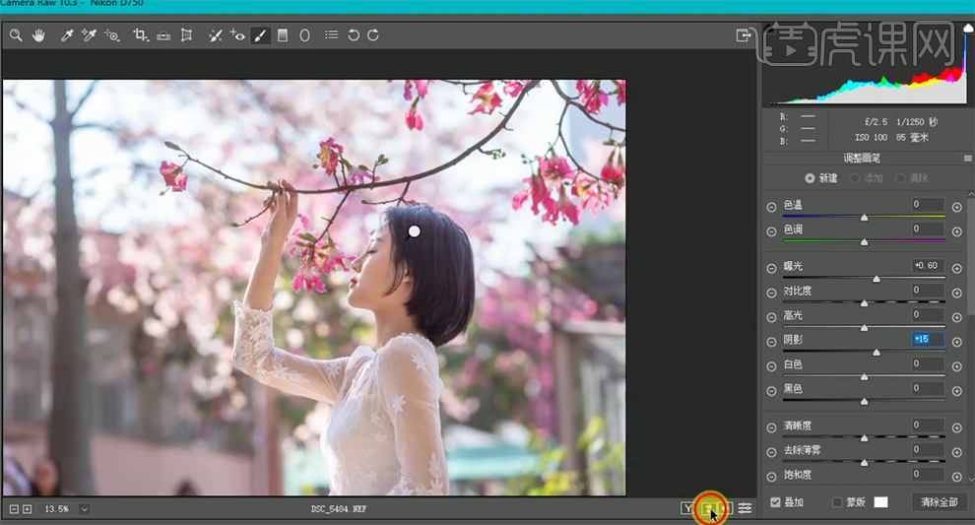Toggle the 叠加 overlay checkbox
This screenshot has width=975, height=525.
point(776,502)
